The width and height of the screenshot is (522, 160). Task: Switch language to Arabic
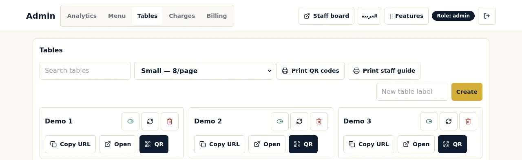(x=369, y=16)
